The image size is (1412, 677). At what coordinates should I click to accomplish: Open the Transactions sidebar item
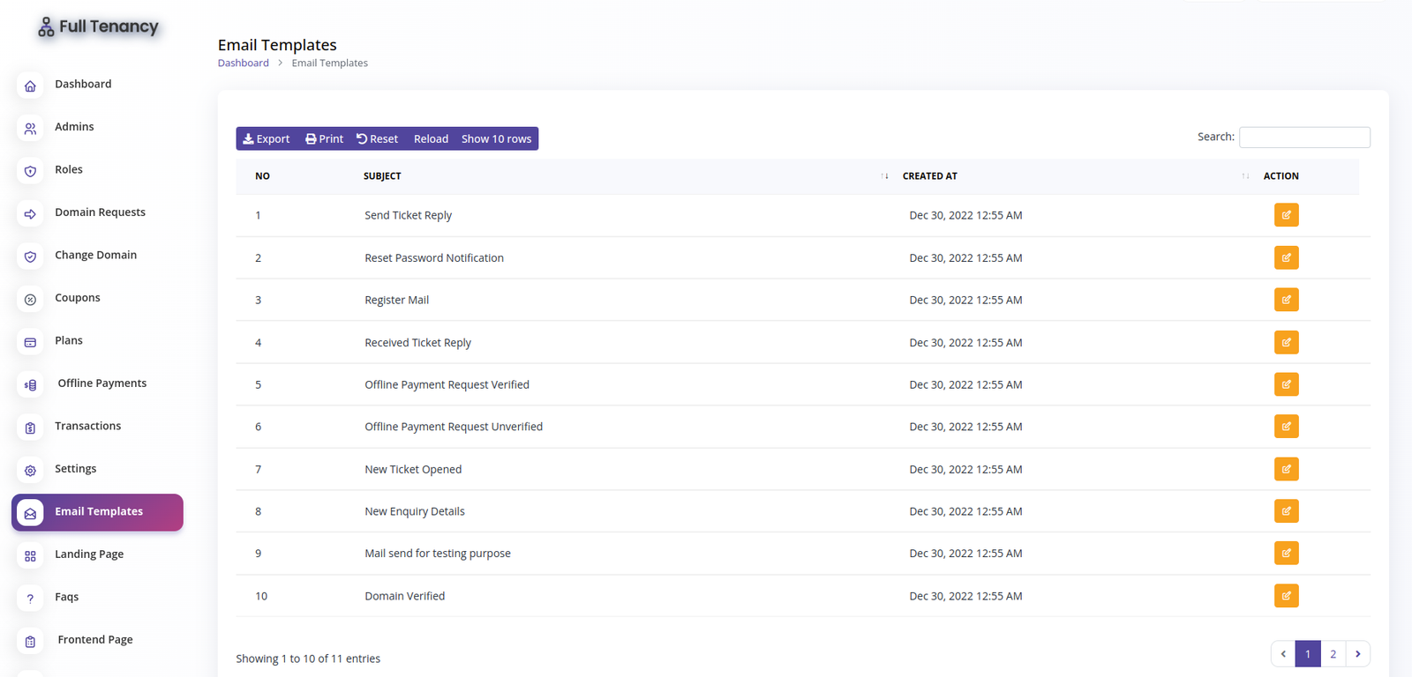[88, 426]
